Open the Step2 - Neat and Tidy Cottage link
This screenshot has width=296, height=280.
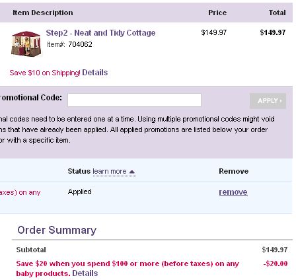[x=100, y=33]
